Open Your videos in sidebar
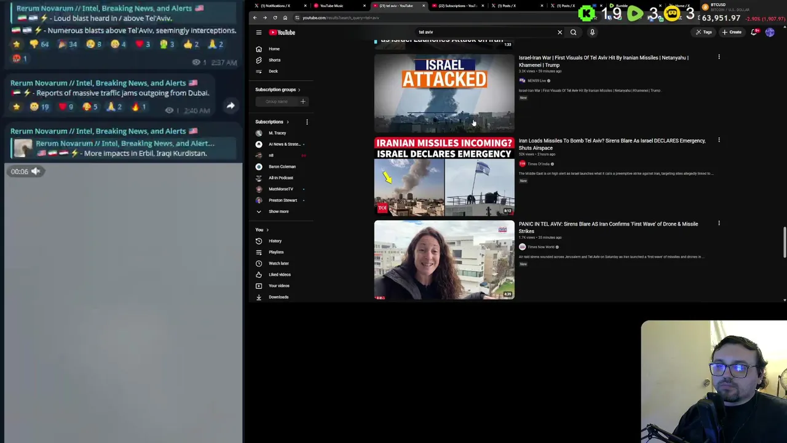787x443 pixels. click(279, 285)
